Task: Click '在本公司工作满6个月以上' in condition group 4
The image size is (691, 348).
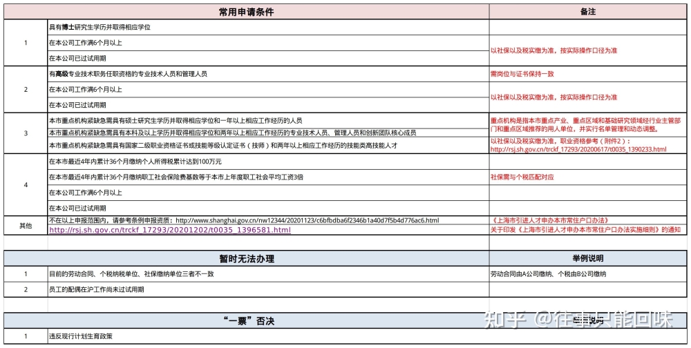Action: 268,193
